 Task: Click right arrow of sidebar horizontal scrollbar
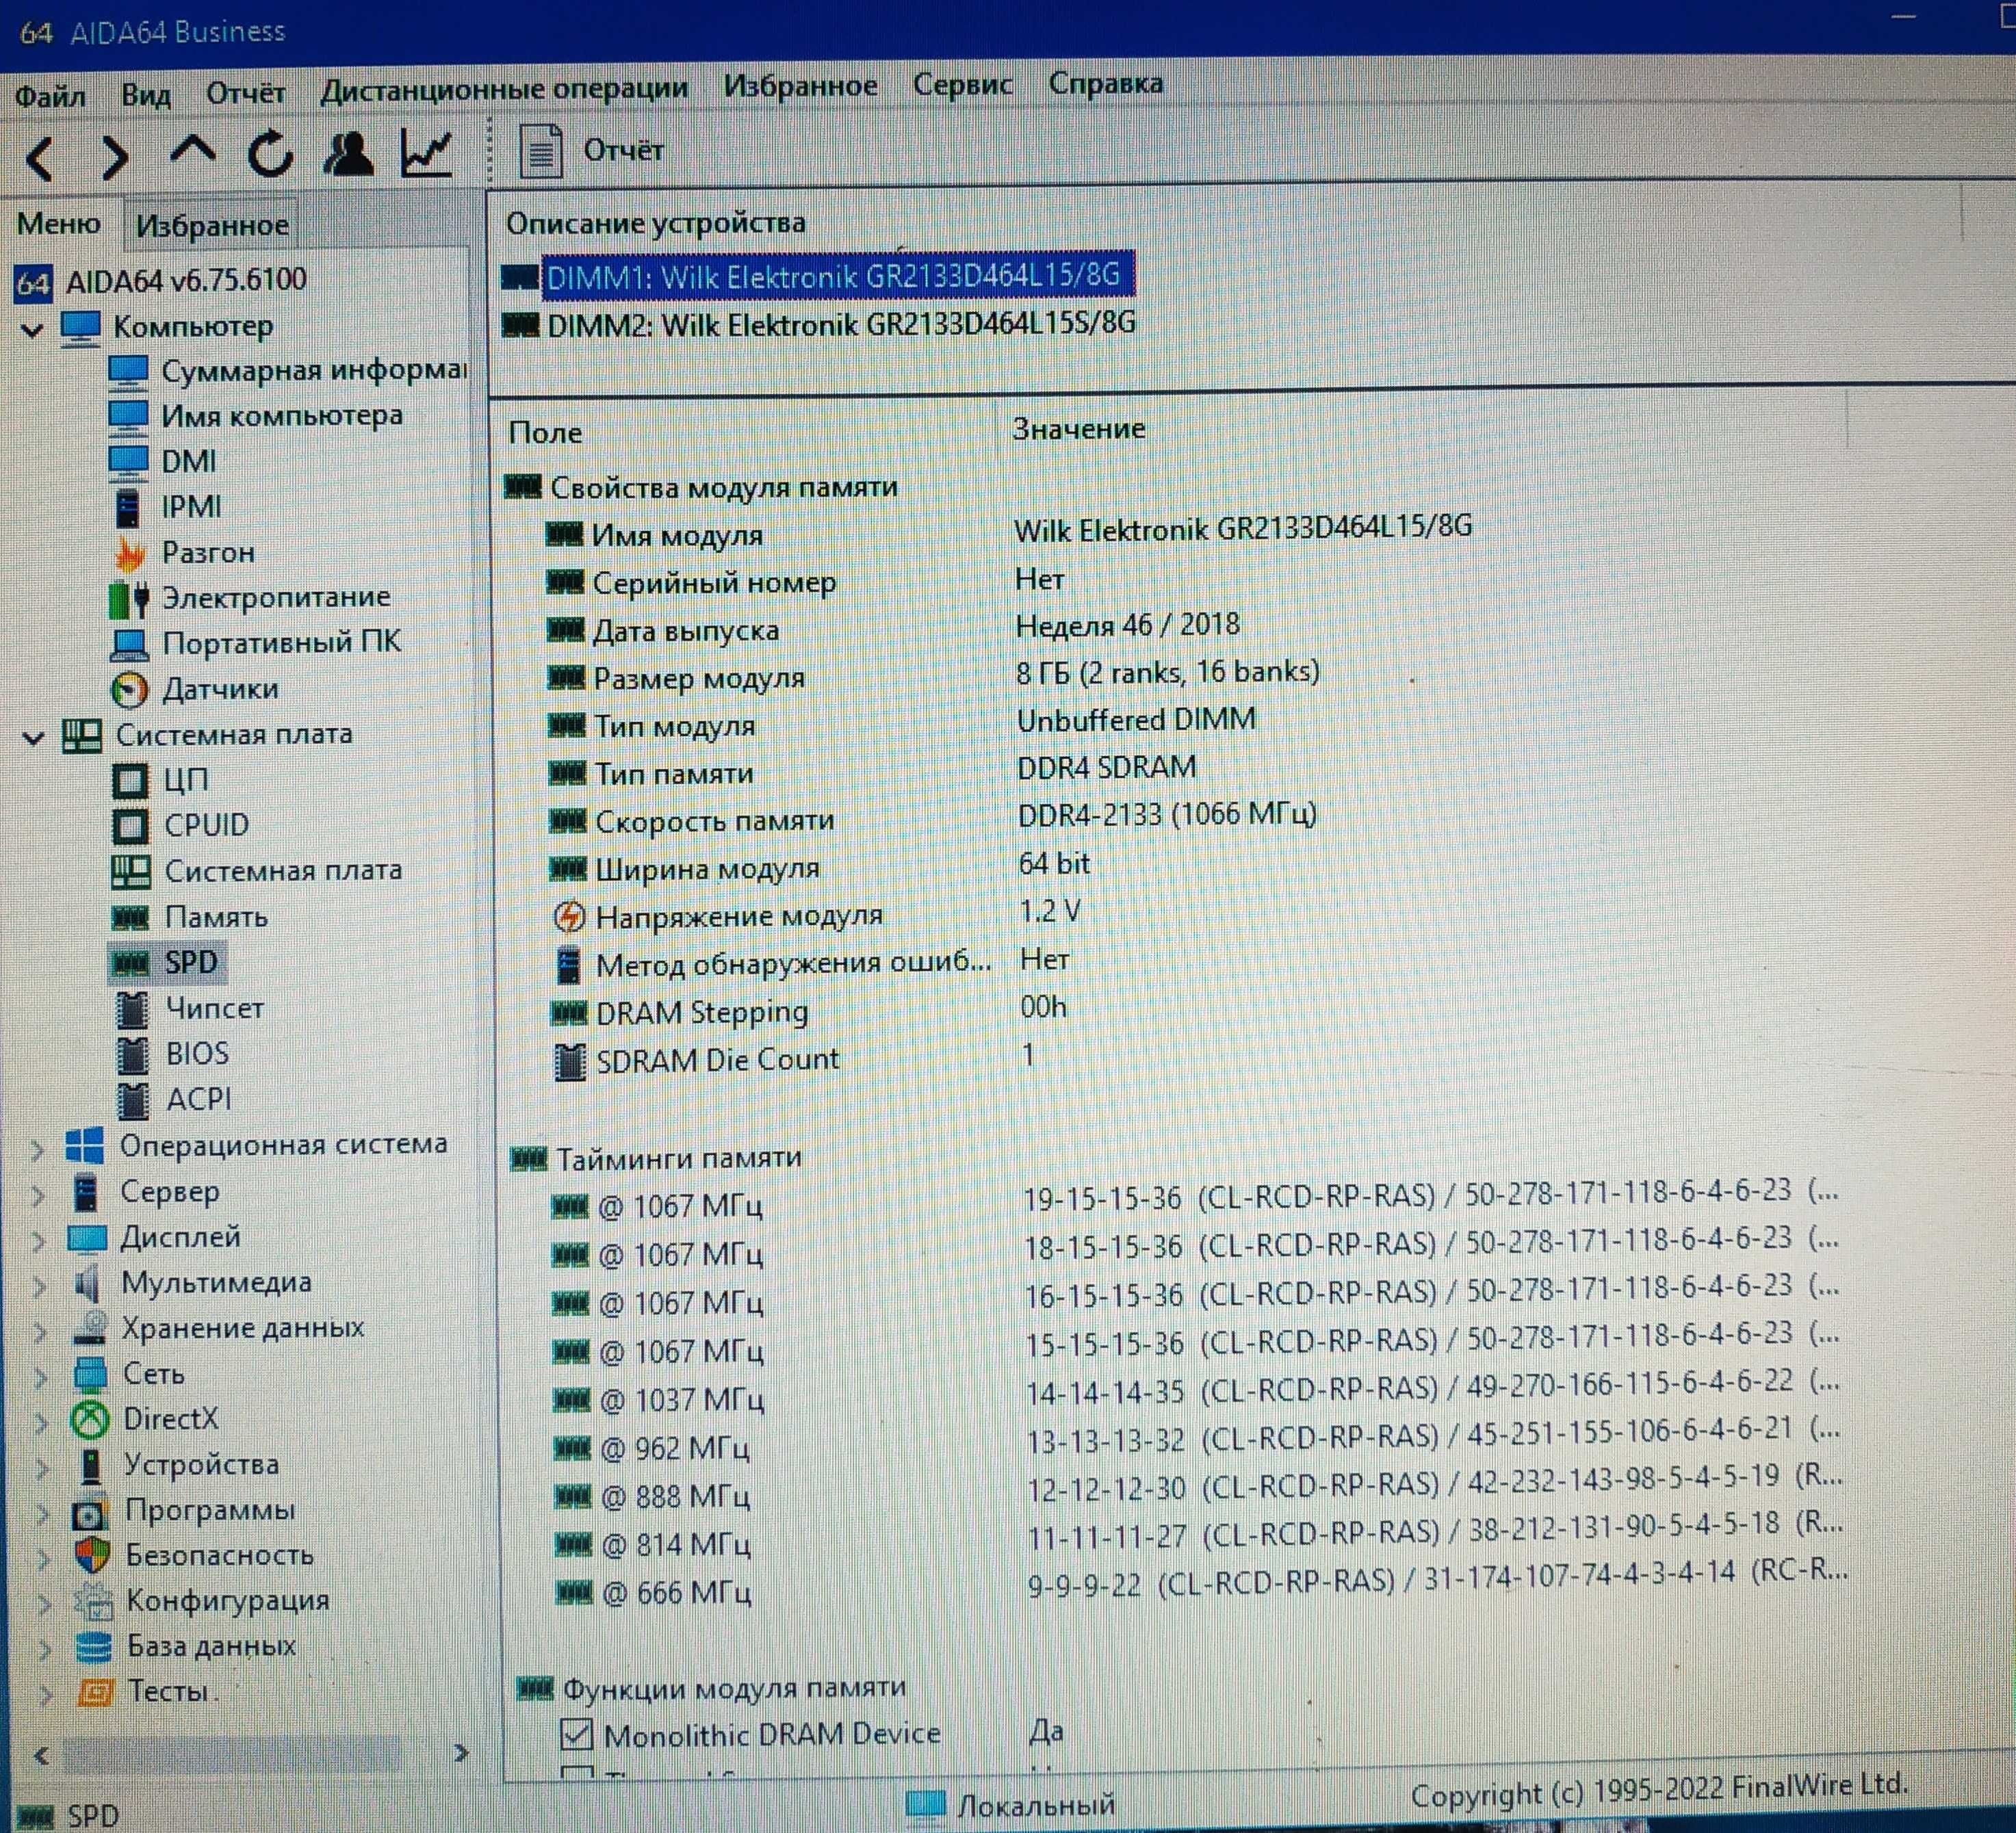click(460, 1754)
